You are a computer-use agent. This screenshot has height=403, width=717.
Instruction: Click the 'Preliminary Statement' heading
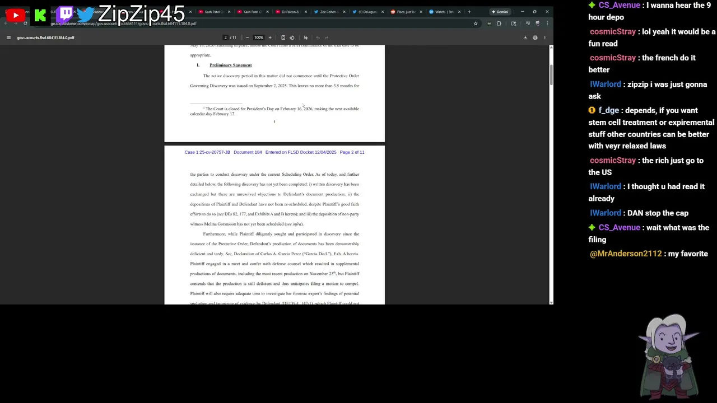click(x=231, y=65)
